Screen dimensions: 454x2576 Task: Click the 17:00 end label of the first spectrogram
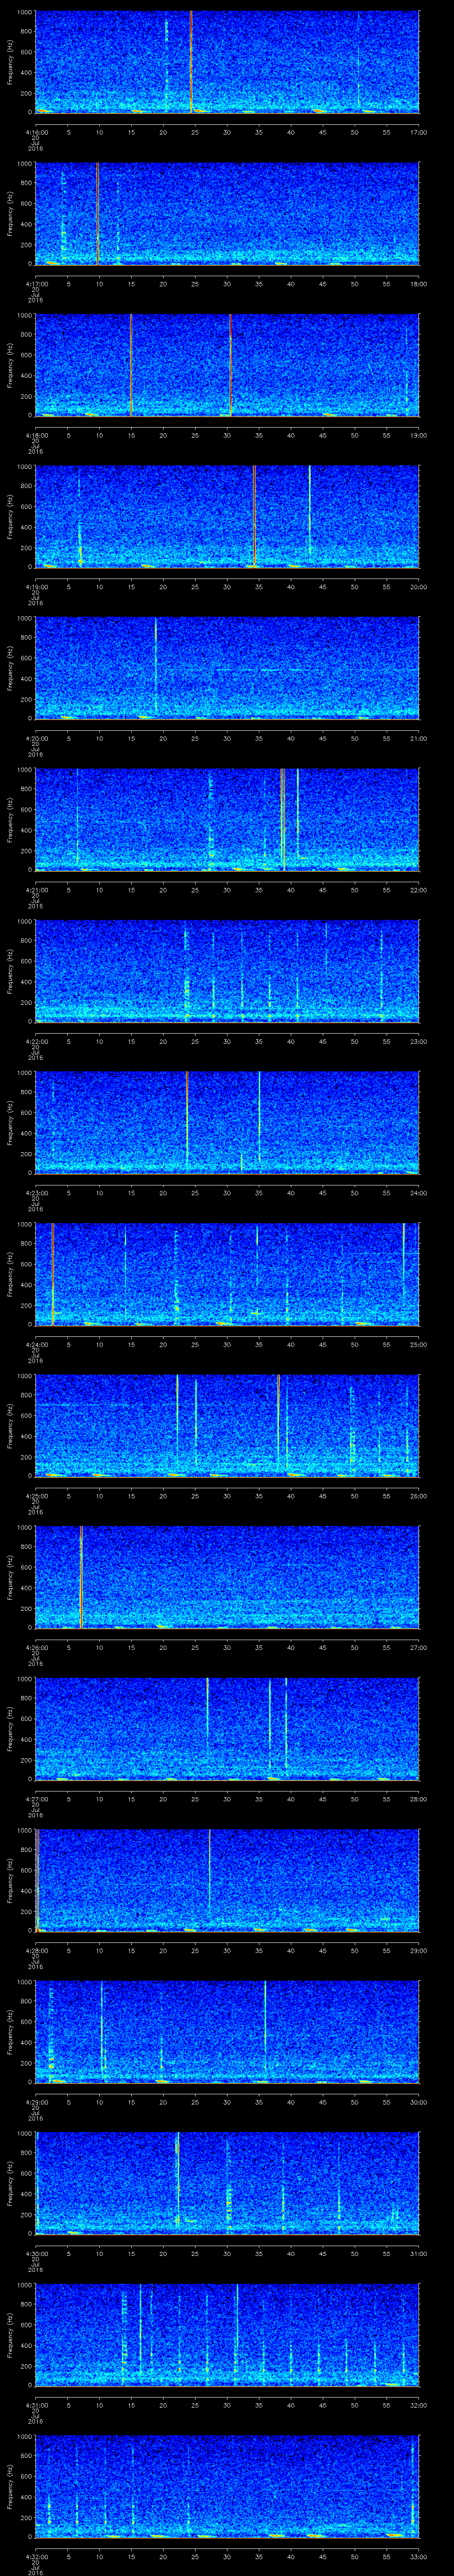(419, 133)
